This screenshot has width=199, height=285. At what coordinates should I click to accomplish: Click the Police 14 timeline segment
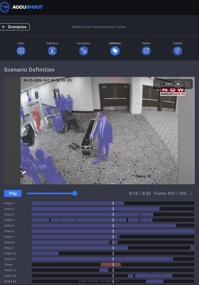(x=155, y=281)
